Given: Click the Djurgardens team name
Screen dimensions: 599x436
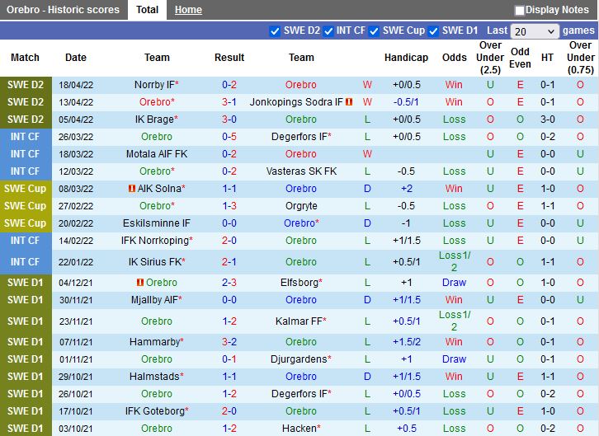Looking at the screenshot, I should 299,359.
